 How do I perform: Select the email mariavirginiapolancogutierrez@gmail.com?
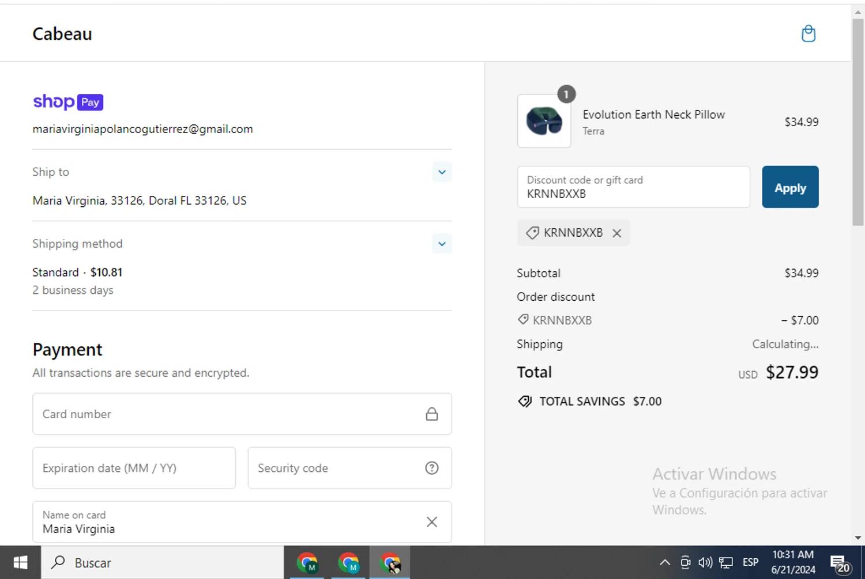[x=142, y=129]
